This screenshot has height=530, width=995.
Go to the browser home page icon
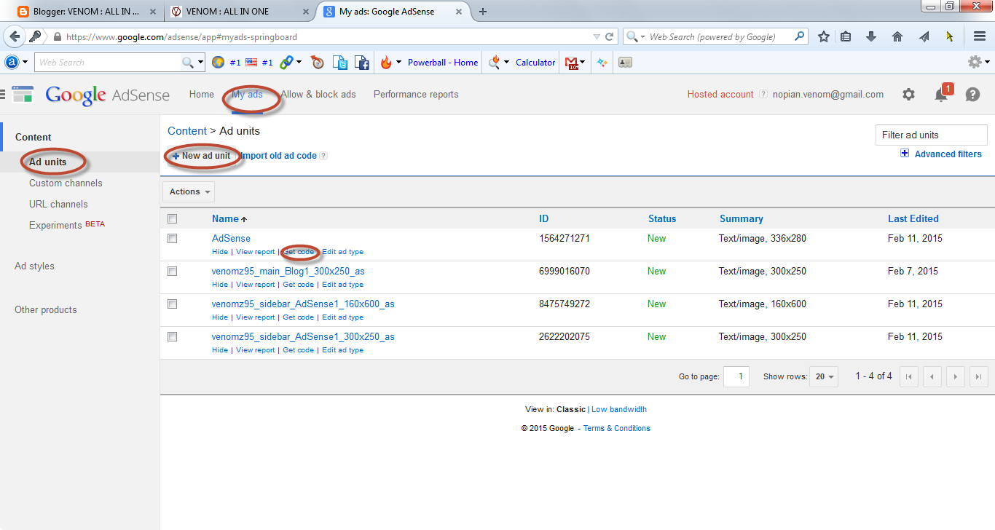click(x=897, y=36)
